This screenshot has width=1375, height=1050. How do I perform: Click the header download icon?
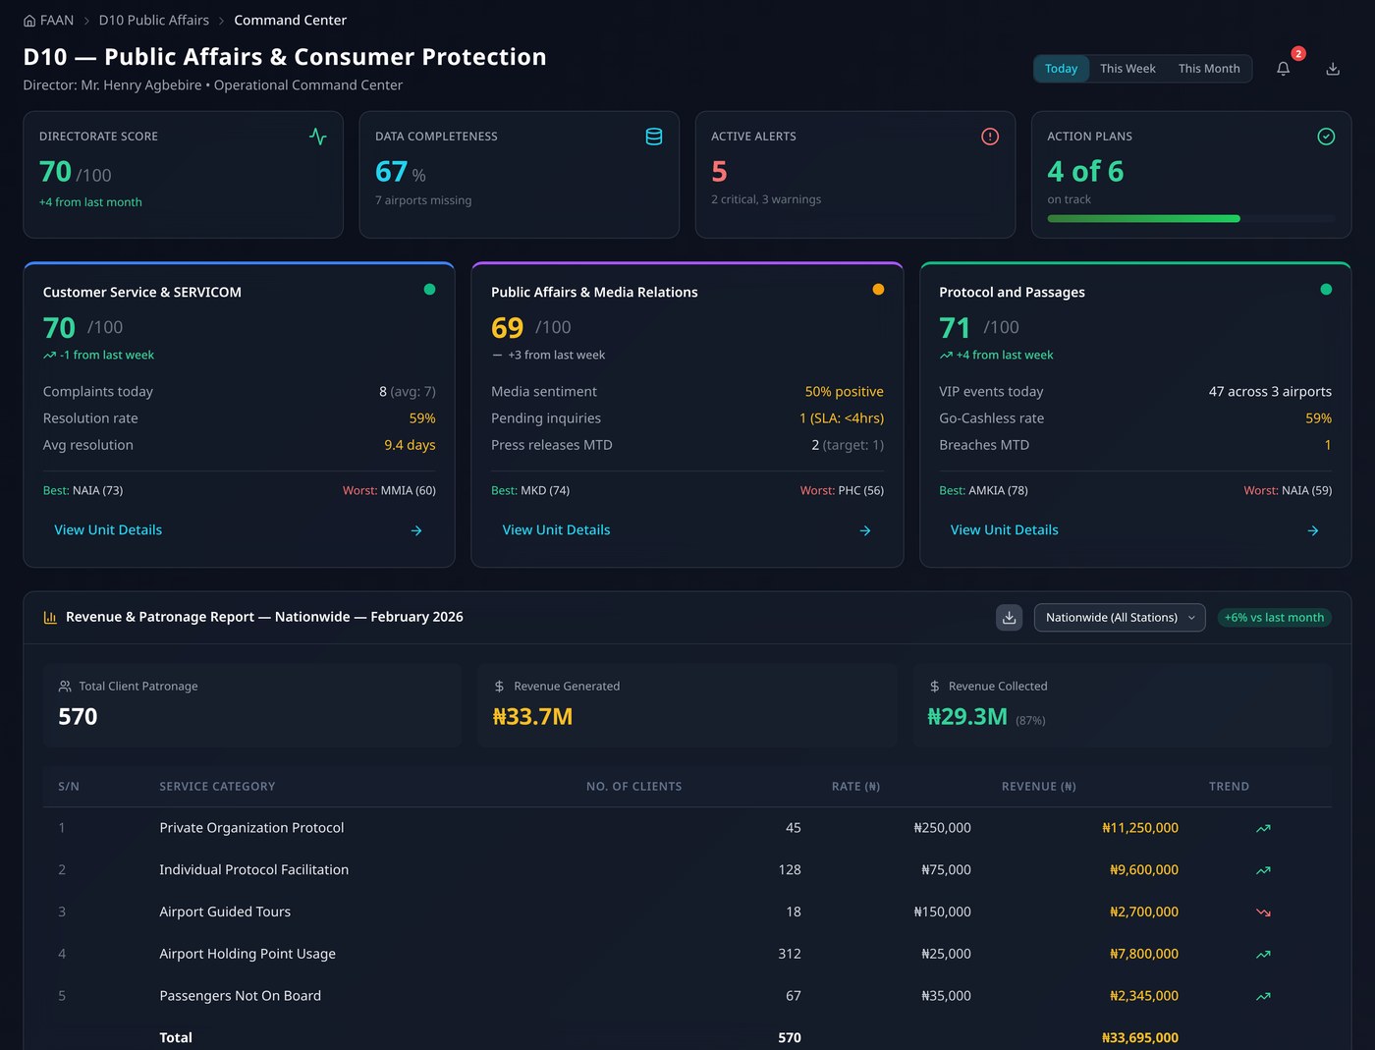[1333, 69]
